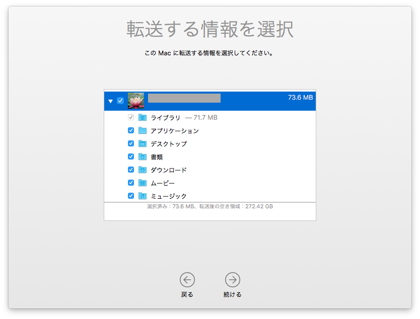Select the デスクトップ folder icon
This screenshot has height=319, width=420.
[x=143, y=144]
